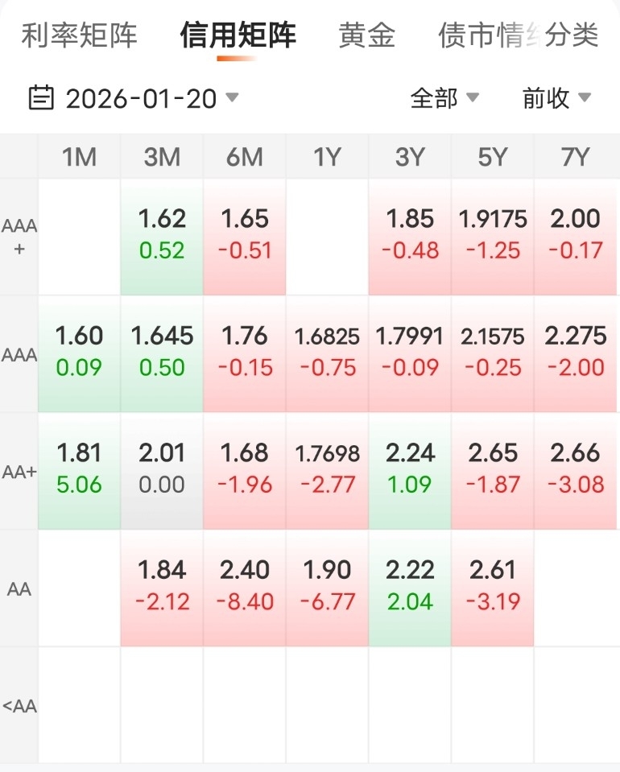
Task: Click the 1M column header
Action: (79, 157)
